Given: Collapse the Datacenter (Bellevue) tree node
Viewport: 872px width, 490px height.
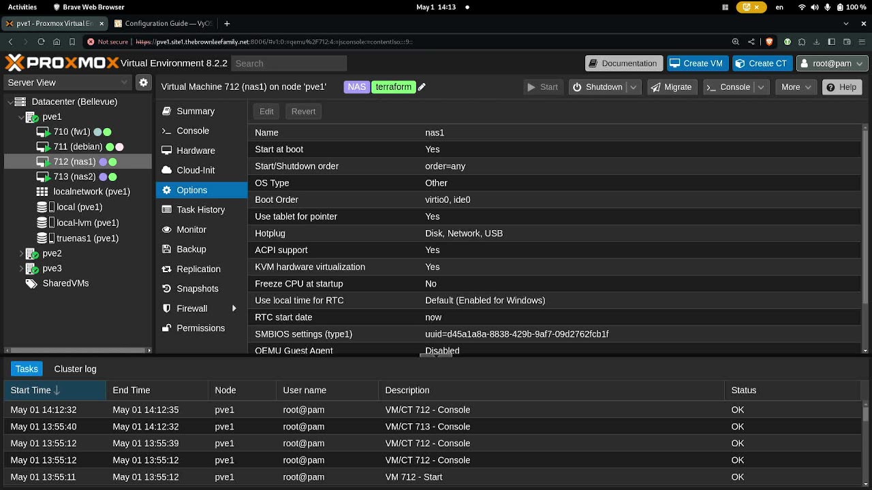Looking at the screenshot, I should [10, 102].
